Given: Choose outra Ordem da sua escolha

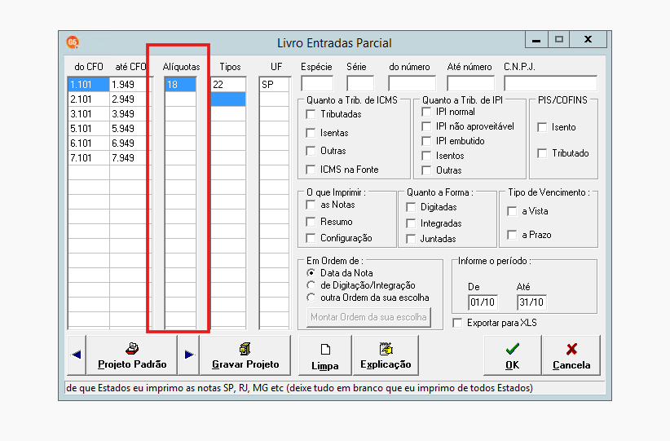Looking at the screenshot, I should [x=311, y=298].
